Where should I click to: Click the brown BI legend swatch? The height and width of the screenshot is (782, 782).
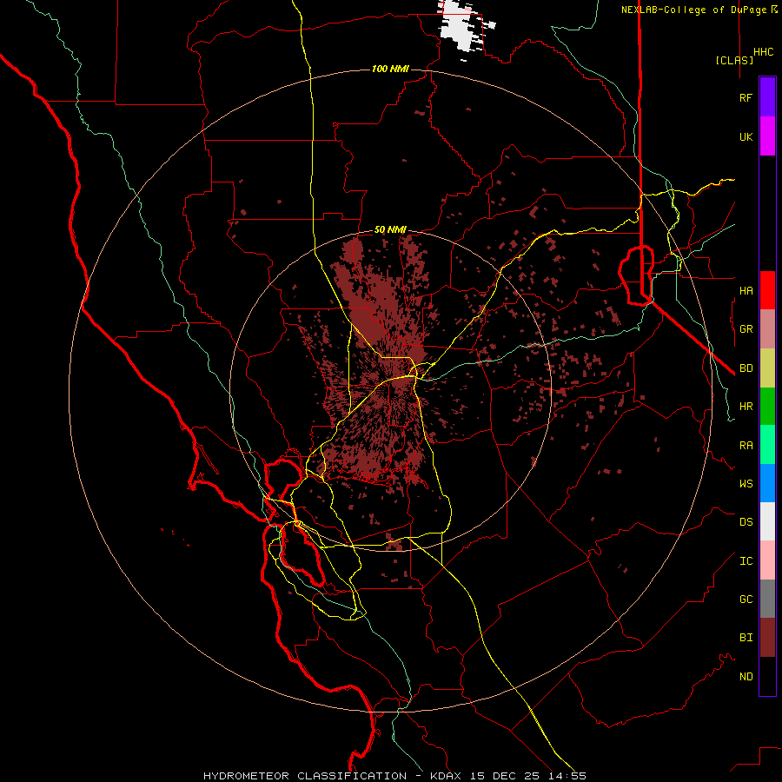click(x=767, y=638)
